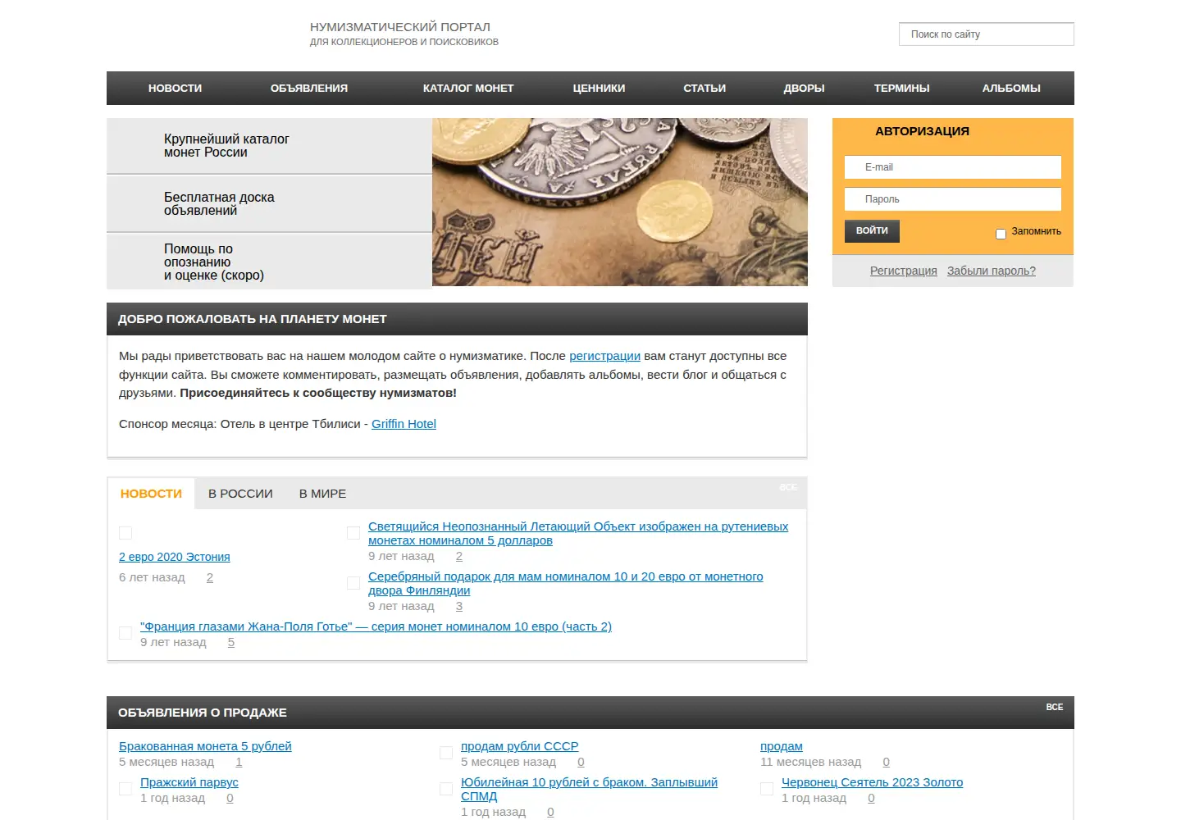Click ВСЕ in the ОБЪЯВЛЕНИЯ О ПРОДАЖЕ header
This screenshot has height=820, width=1181.
(1054, 707)
